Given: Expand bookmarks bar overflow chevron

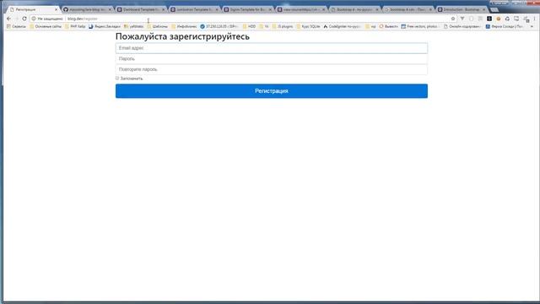Looking at the screenshot, I should point(532,26).
